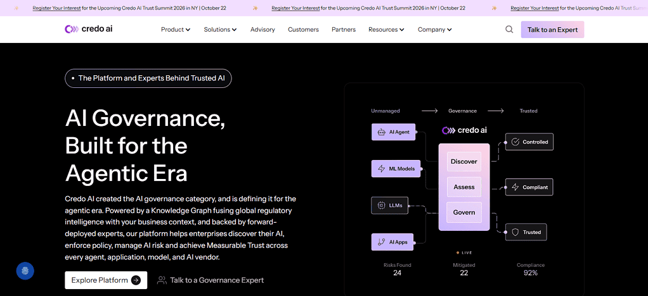Click the people icon beside Governance Expert

coord(162,280)
